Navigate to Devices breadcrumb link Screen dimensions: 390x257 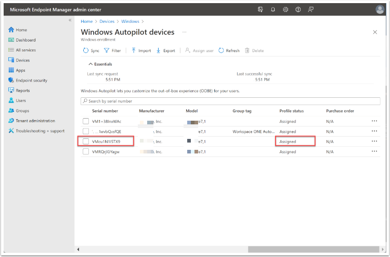coord(107,21)
